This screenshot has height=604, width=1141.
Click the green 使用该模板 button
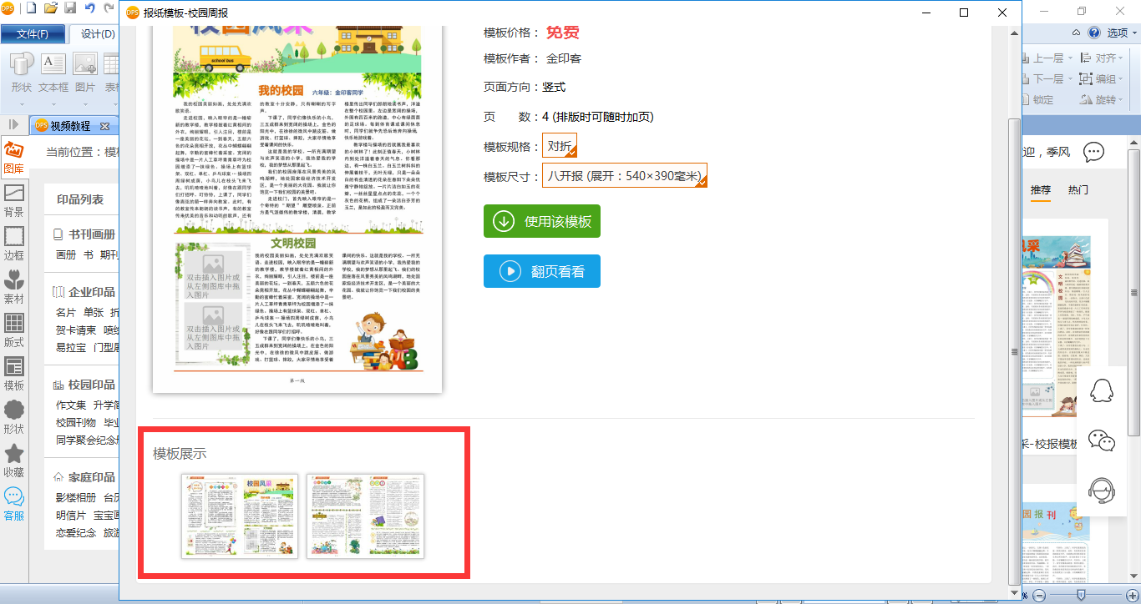tap(542, 221)
